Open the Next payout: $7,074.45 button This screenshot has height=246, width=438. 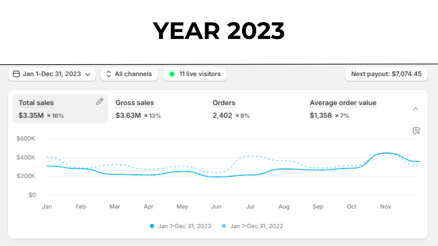click(386, 74)
